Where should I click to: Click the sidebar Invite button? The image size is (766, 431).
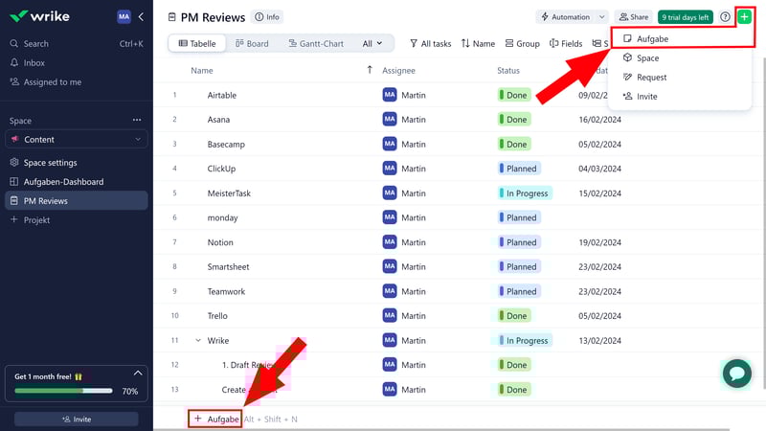(77, 420)
